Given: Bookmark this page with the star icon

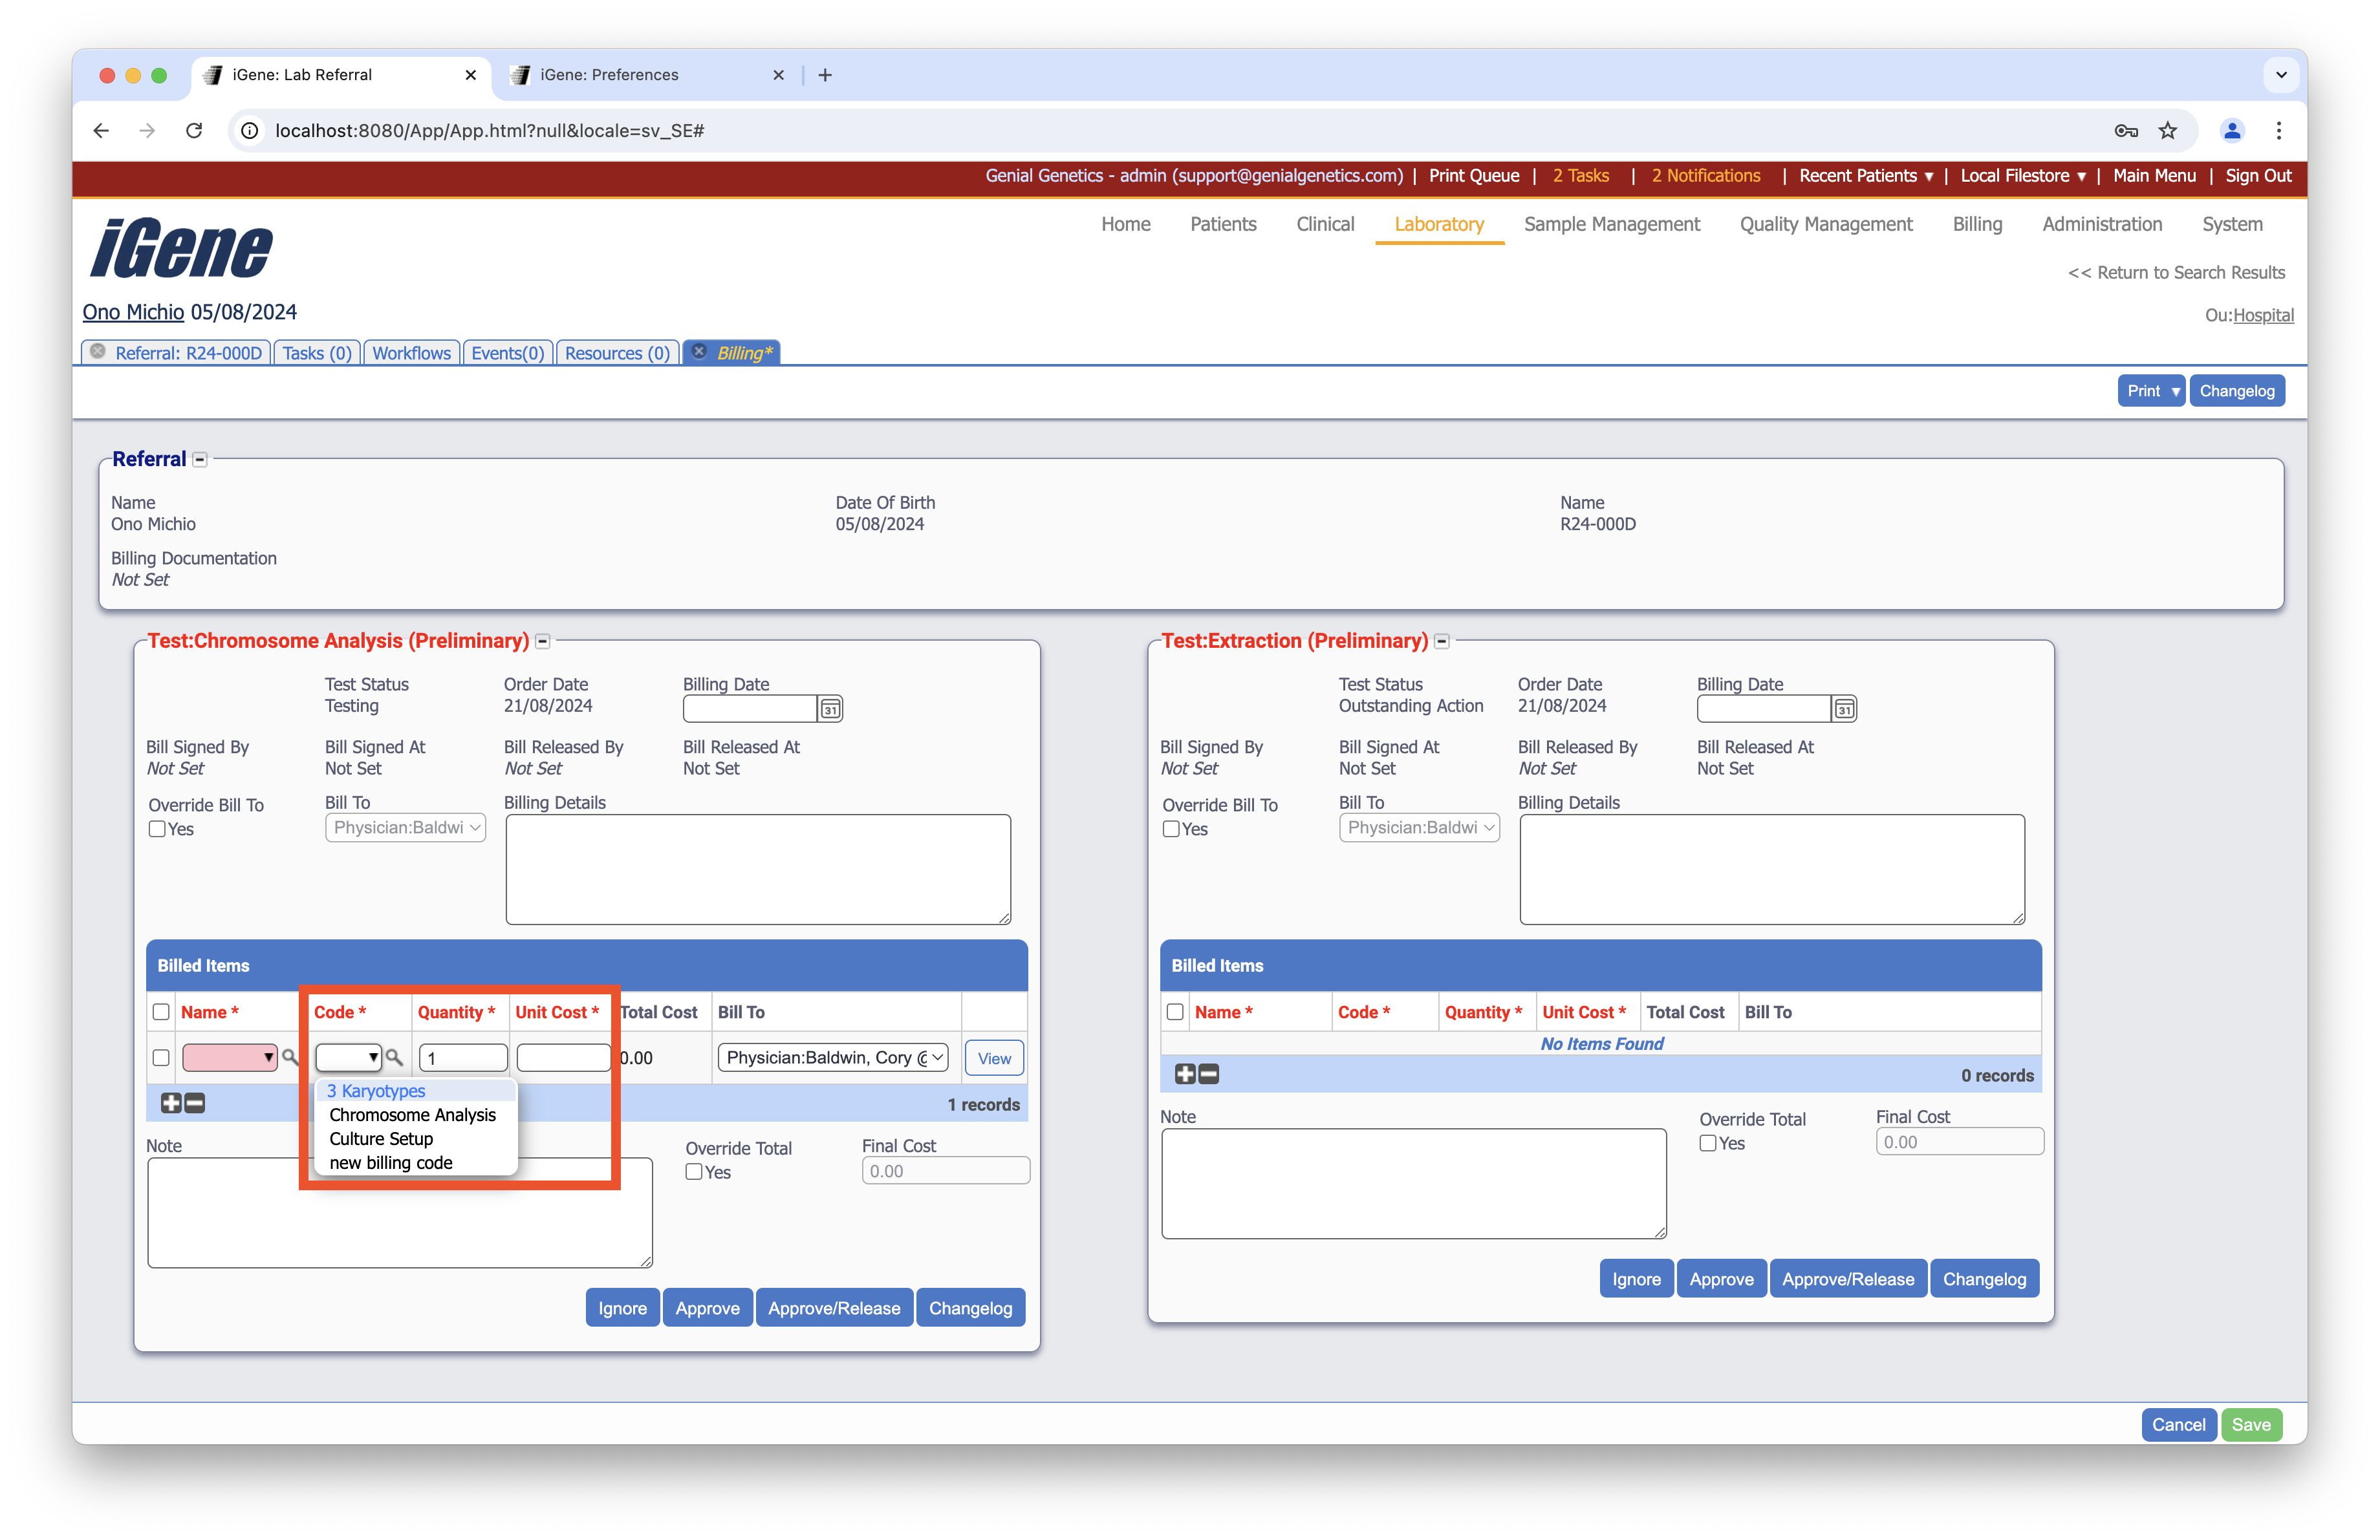Looking at the screenshot, I should pos(2167,131).
